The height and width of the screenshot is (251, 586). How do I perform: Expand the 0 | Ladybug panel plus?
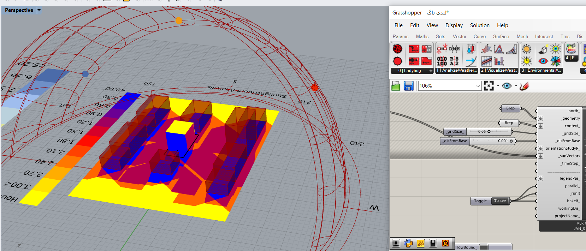(x=431, y=71)
